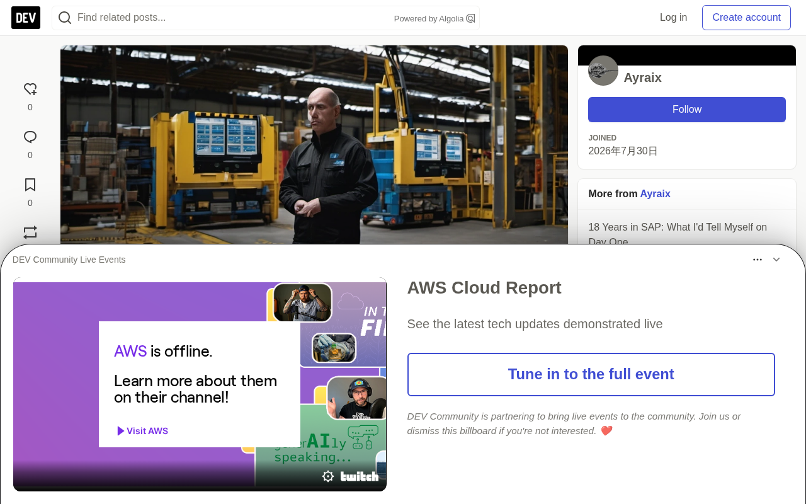Add a heart reaction to the post
806x504 pixels.
(x=30, y=89)
